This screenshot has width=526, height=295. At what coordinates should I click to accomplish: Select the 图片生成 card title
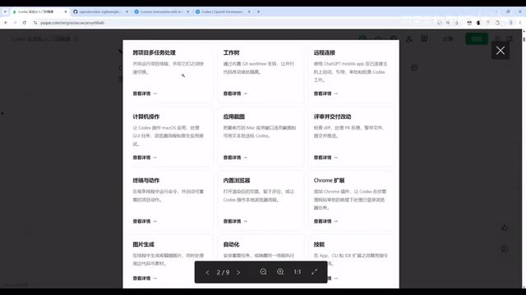tap(143, 244)
